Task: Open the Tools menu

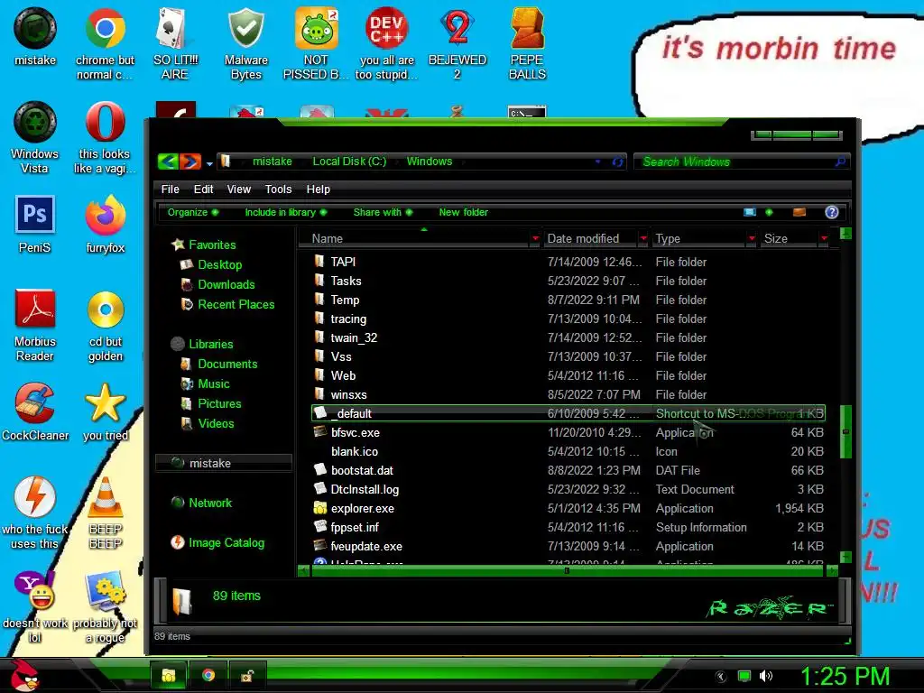Action: point(278,189)
